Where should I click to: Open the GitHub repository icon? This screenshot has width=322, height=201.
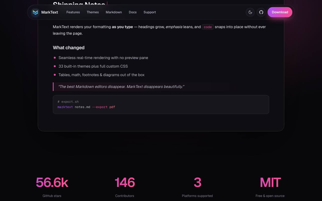point(261,12)
